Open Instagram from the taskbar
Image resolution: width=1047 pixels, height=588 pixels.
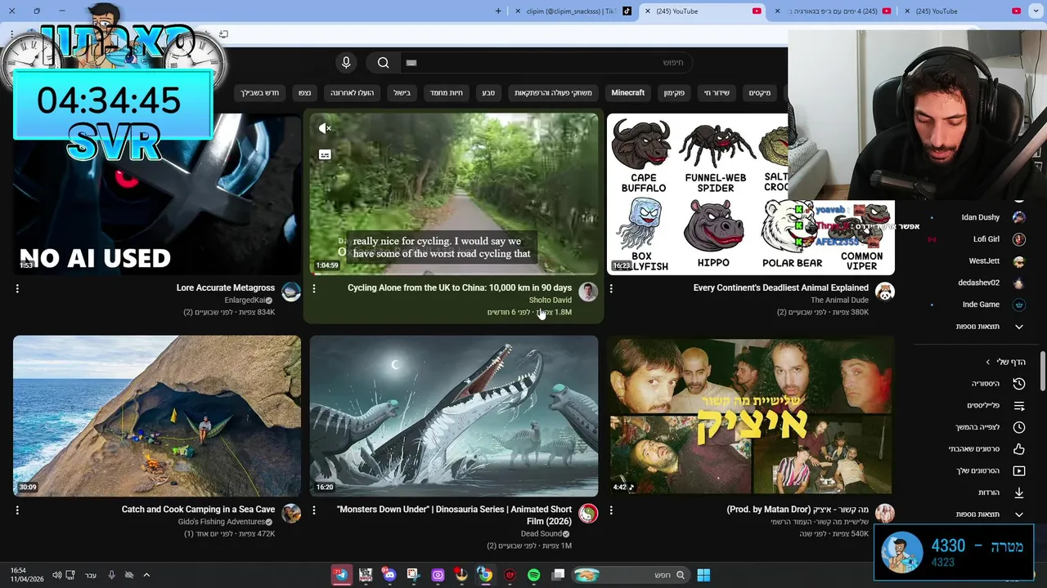(438, 575)
